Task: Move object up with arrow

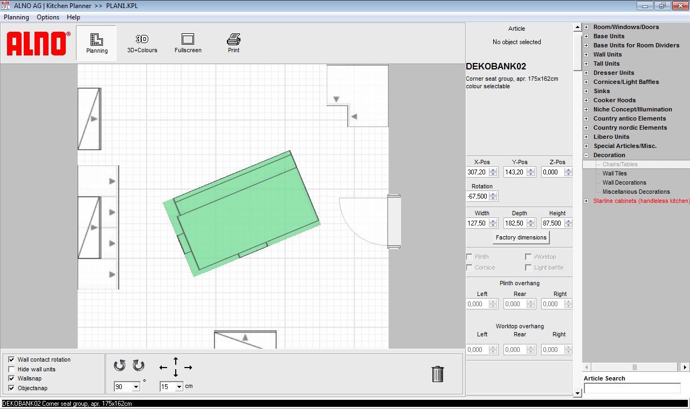Action: coord(176,360)
